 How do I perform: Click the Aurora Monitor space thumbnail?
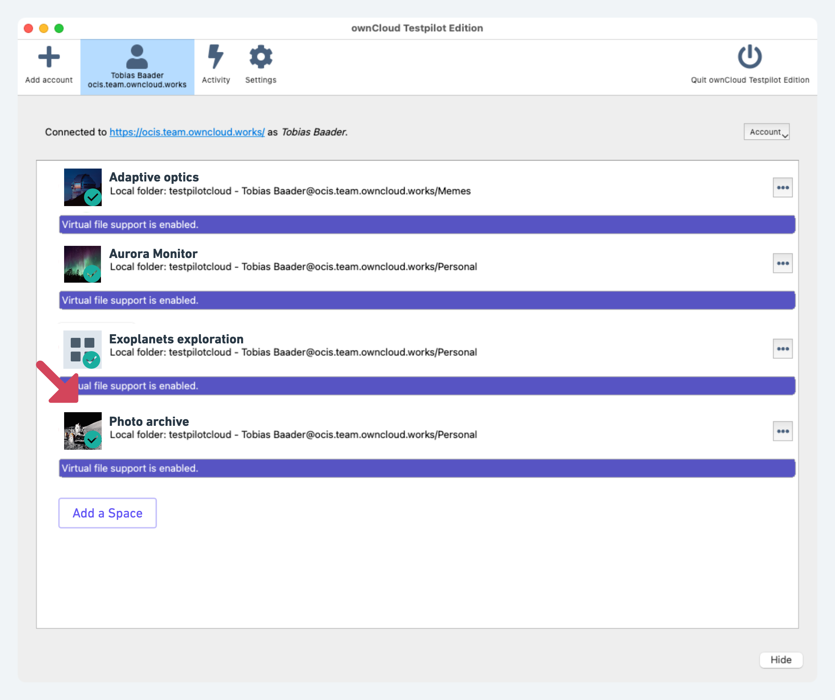82,264
